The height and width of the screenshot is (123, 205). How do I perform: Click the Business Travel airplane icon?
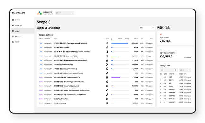tap(107, 65)
